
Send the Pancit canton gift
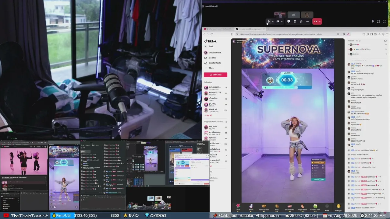[264, 207]
